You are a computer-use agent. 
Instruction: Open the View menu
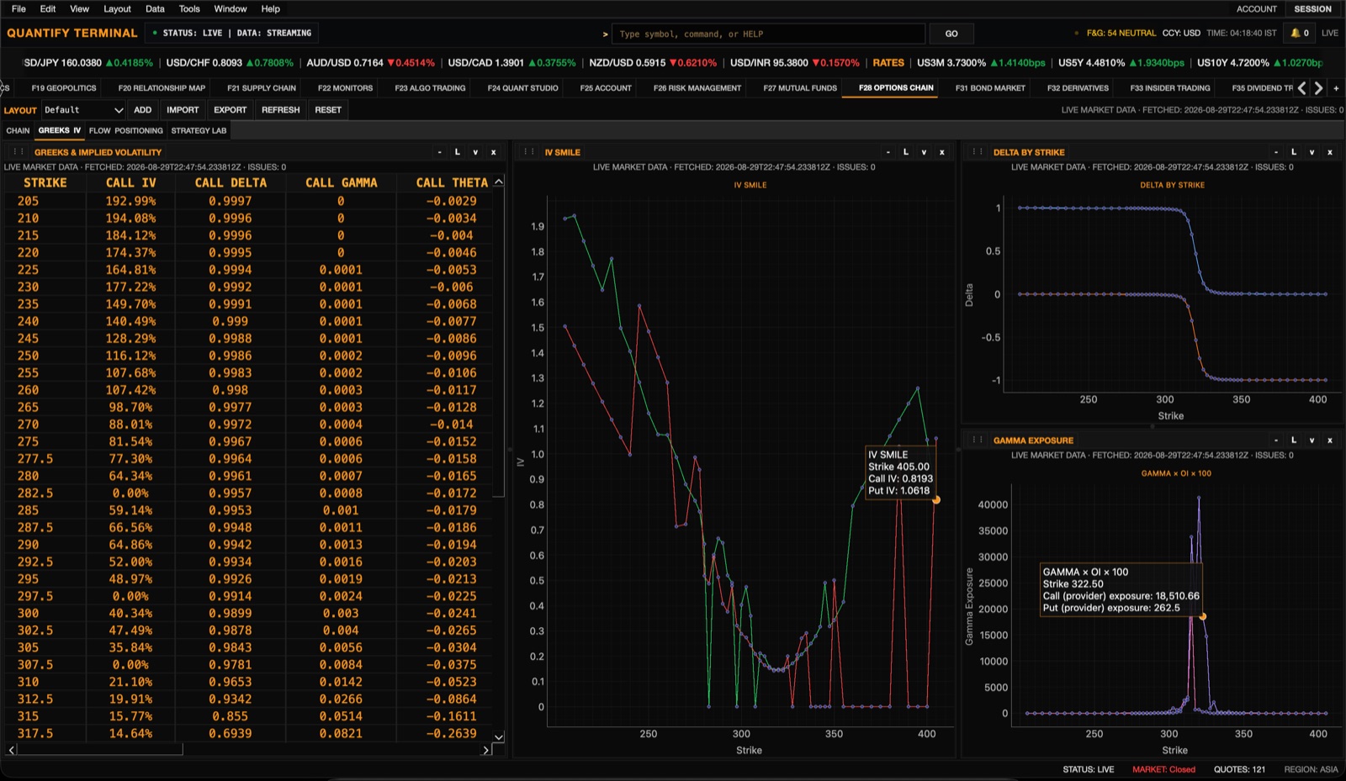coord(79,8)
